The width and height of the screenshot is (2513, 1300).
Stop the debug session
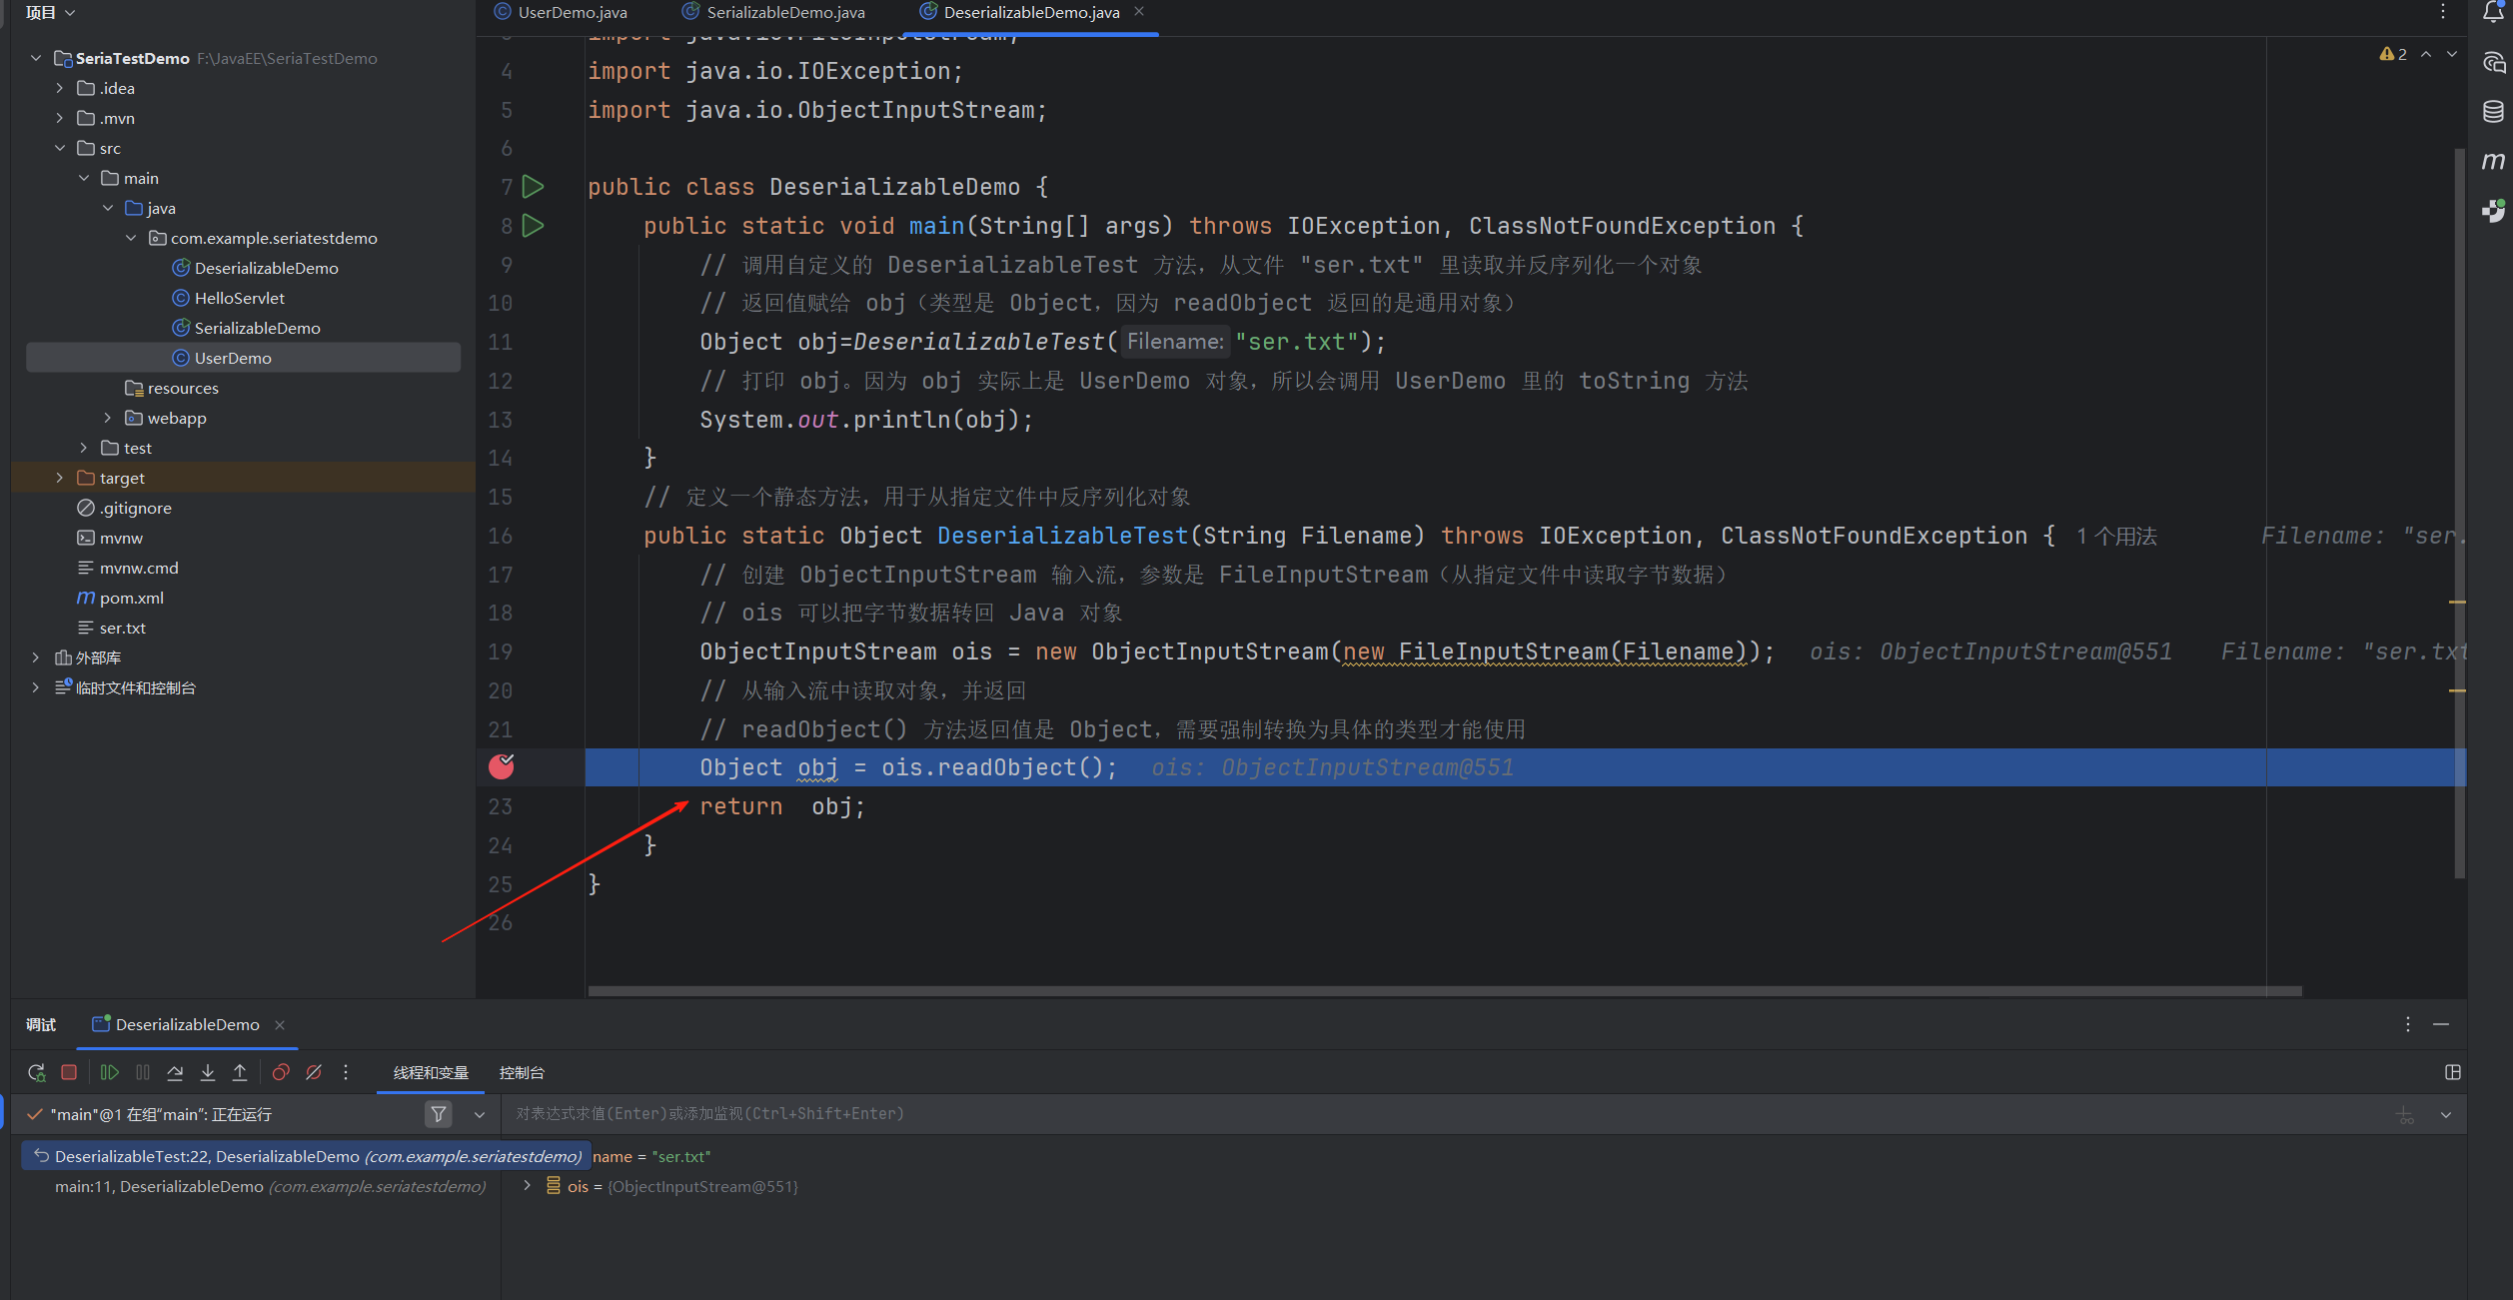69,1072
